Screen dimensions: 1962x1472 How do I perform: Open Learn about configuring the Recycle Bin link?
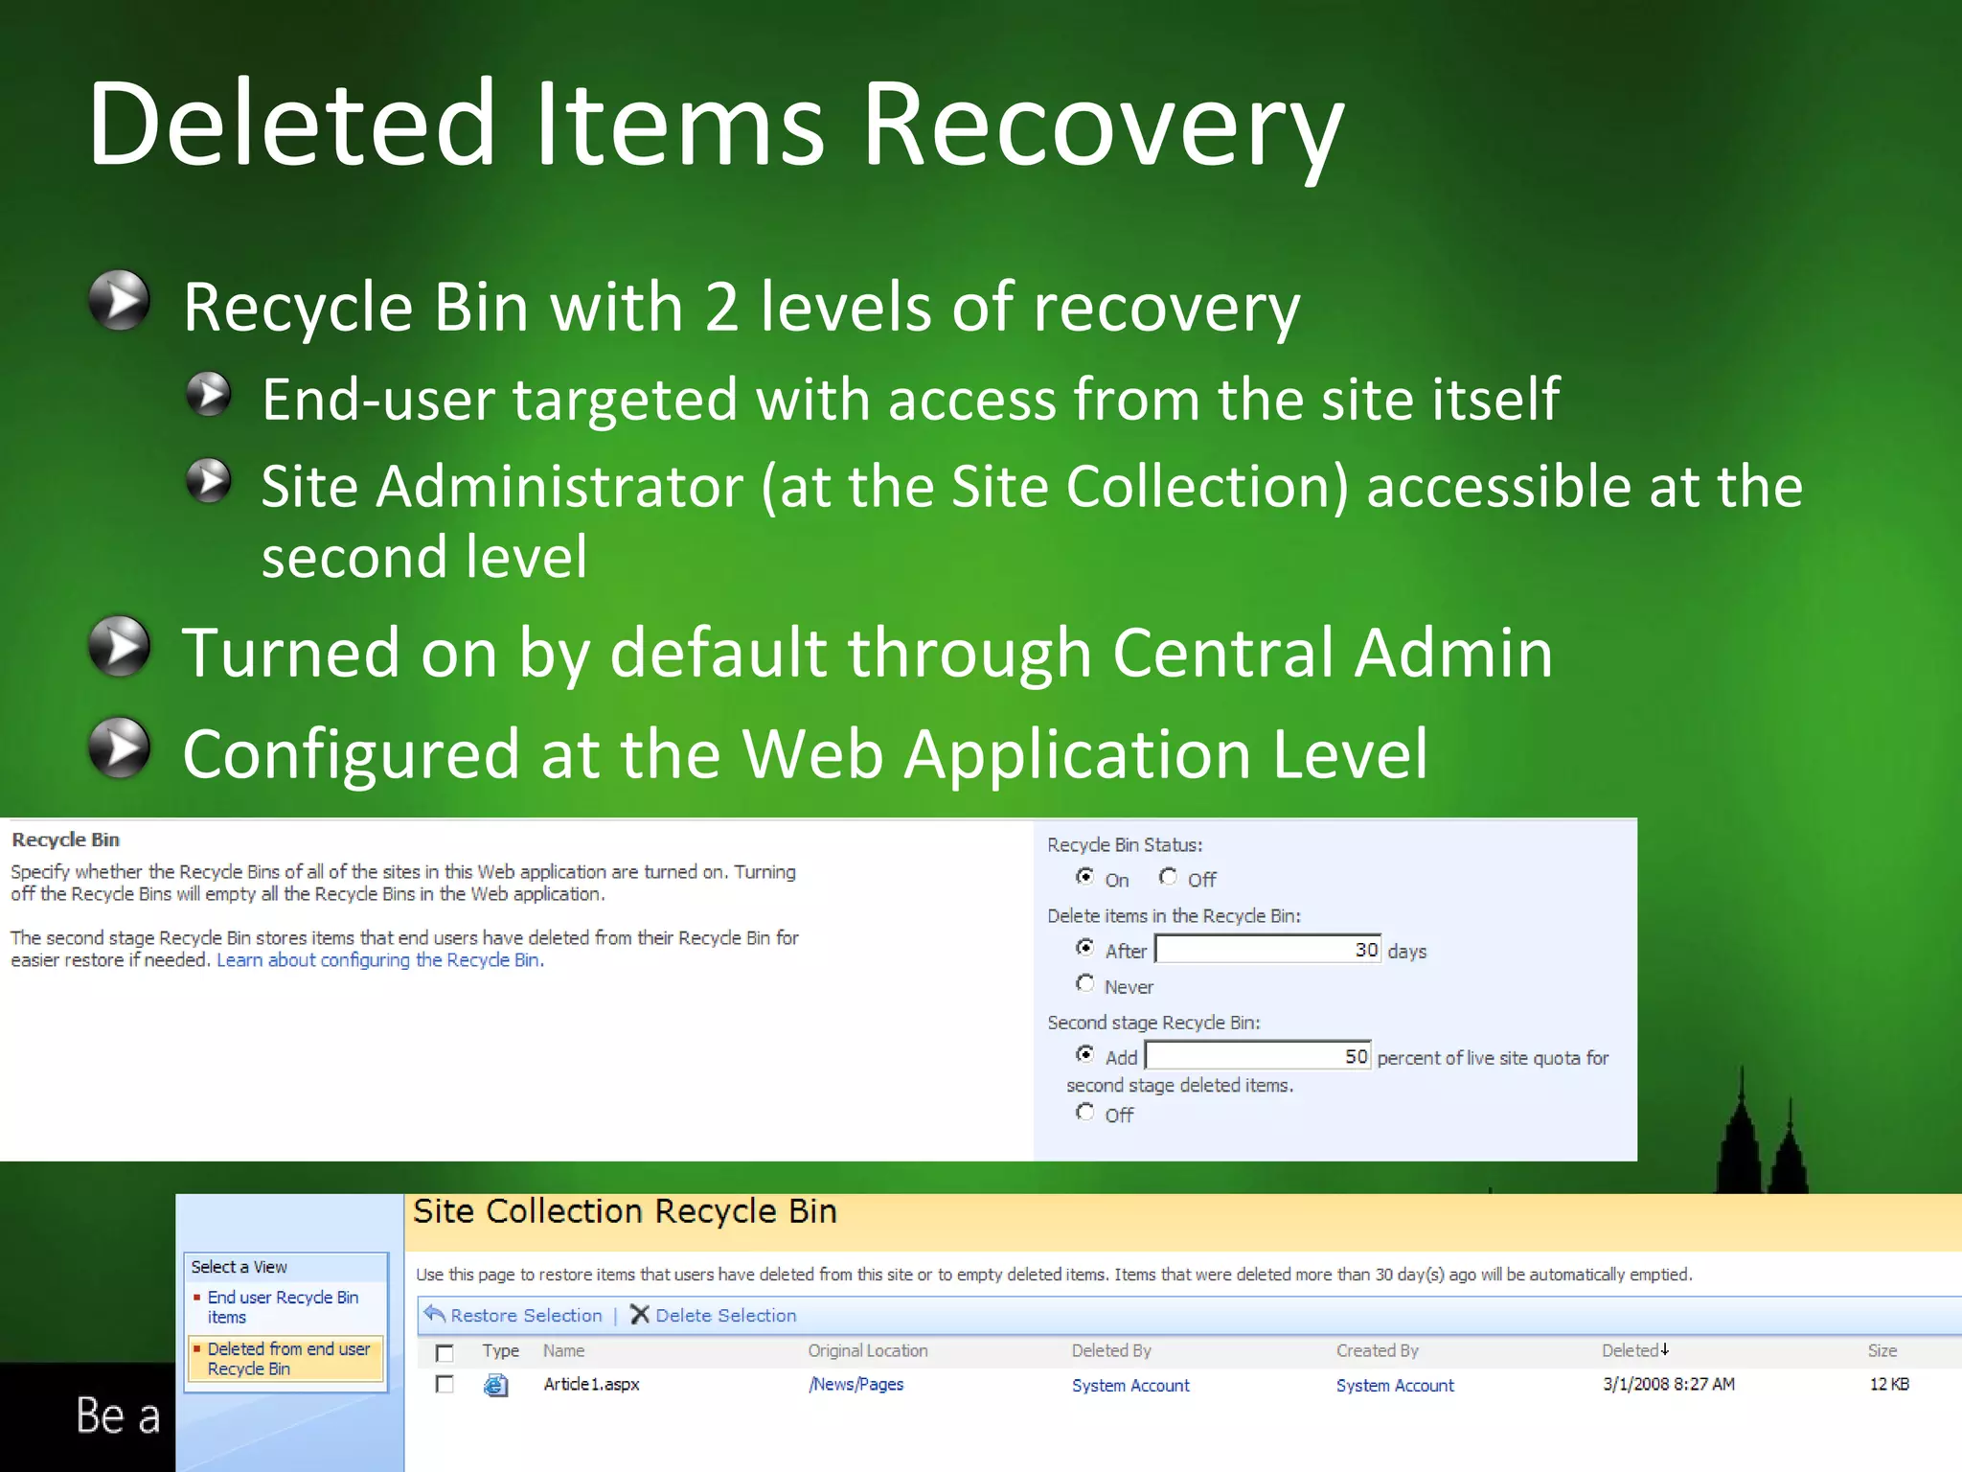coord(380,960)
